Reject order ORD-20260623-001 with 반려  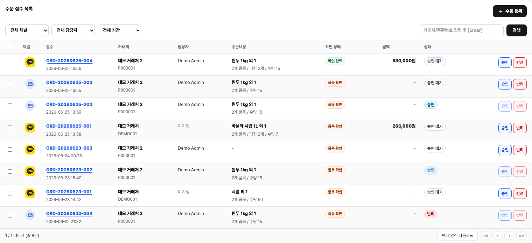point(520,194)
